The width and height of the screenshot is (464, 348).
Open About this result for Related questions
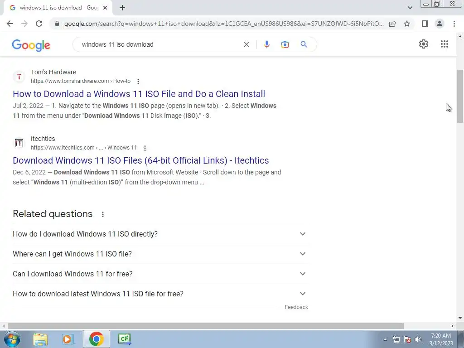tap(103, 214)
